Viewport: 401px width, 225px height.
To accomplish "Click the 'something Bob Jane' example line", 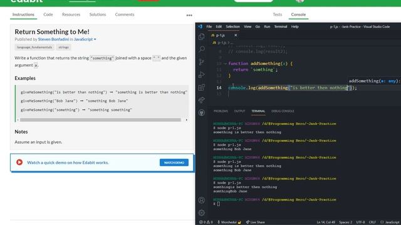I will [74, 101].
